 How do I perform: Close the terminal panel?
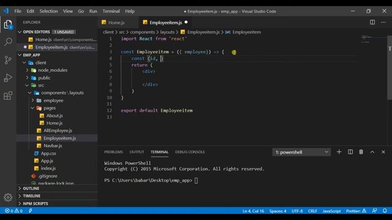pos(383,152)
